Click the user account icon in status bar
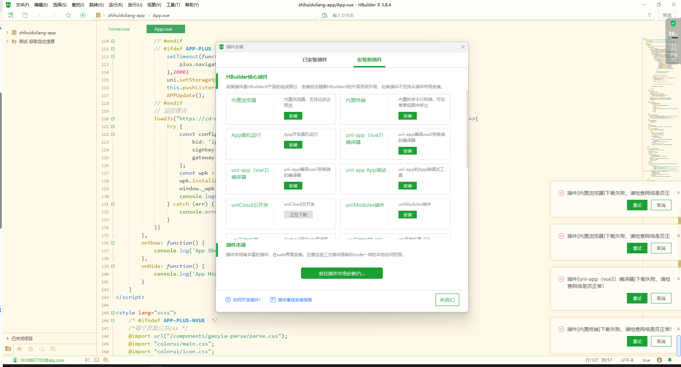Viewport: 681px width, 367px height. [x=15, y=360]
